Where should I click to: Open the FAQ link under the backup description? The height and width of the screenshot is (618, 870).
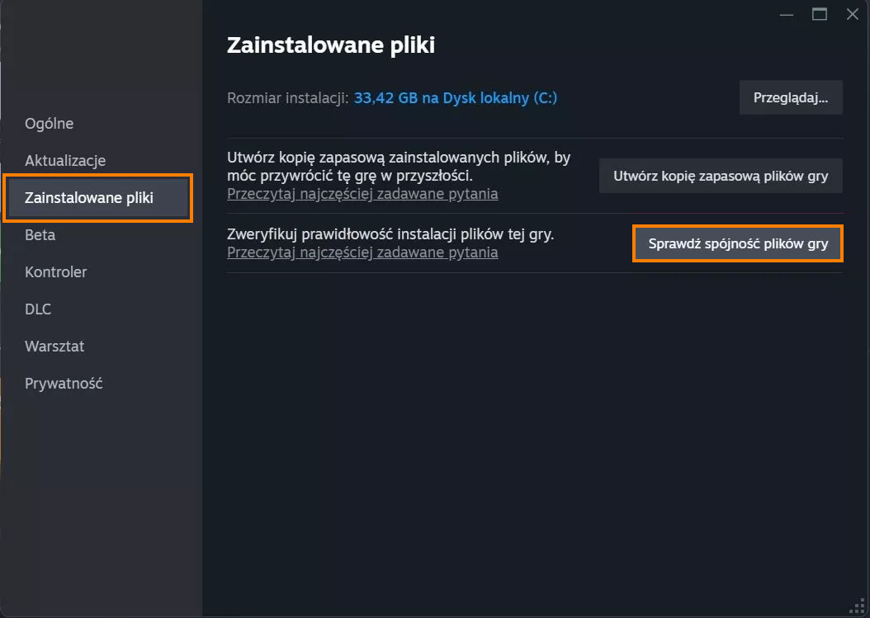362,194
